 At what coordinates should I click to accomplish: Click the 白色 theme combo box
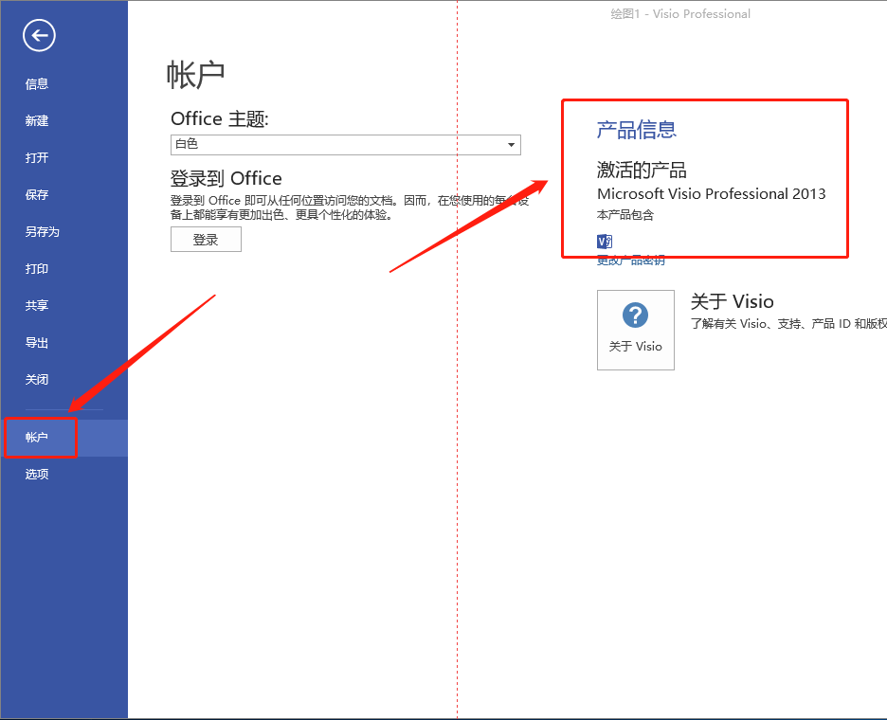coord(346,145)
